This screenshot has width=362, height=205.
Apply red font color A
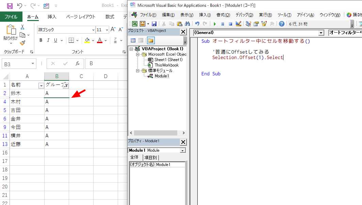(x=99, y=40)
